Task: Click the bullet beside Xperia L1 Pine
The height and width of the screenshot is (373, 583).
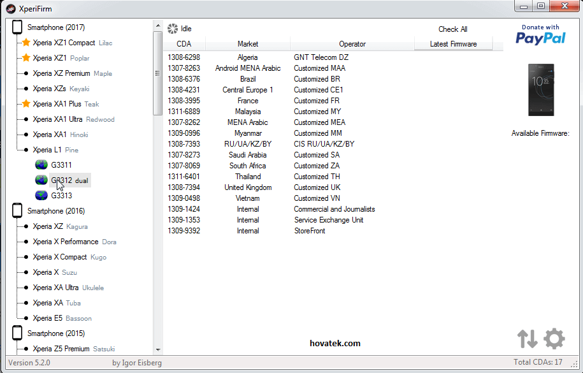Action: (26, 150)
